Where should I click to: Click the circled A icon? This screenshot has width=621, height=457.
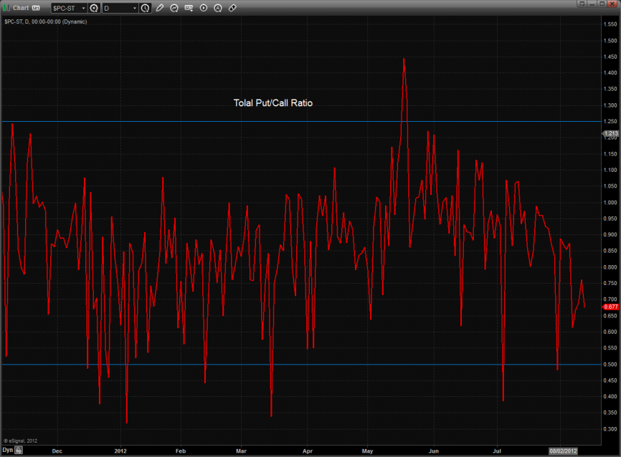218,8
